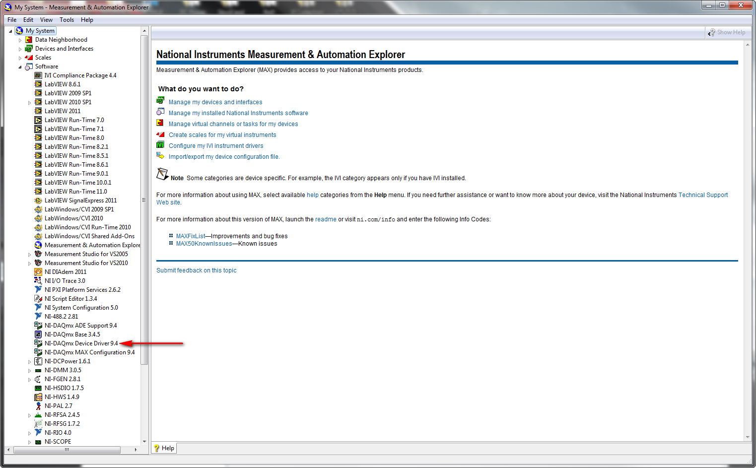Screen dimensions: 756x468
Task: Expand the NI-DMM 3.0.5 node
Action: coord(29,371)
